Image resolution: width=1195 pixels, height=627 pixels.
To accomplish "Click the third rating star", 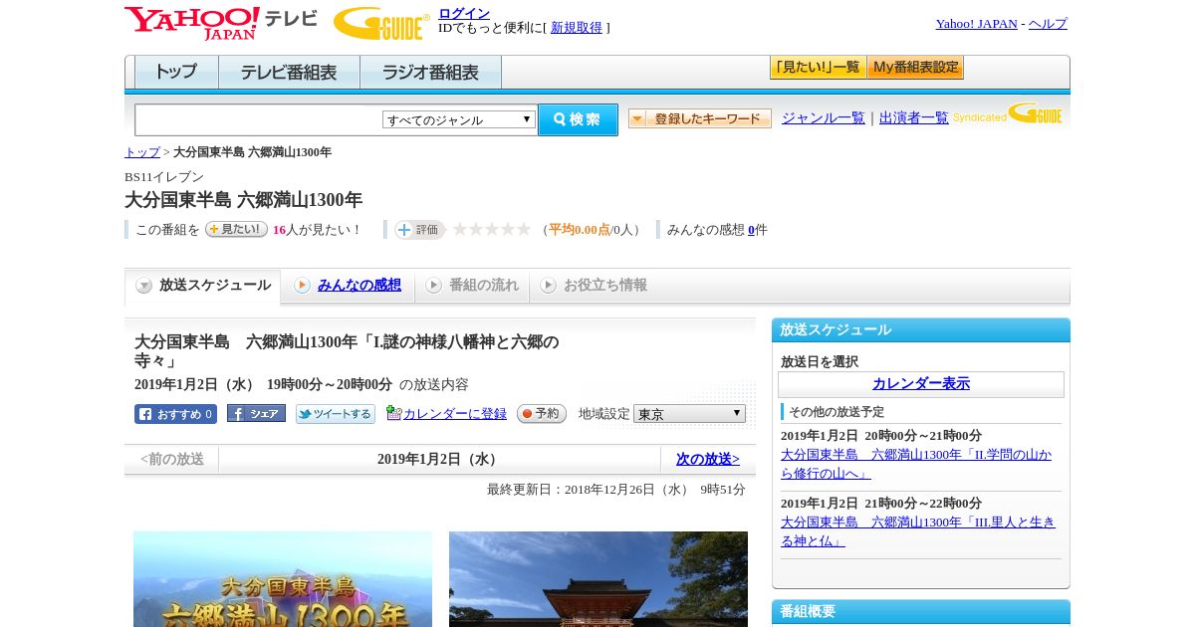I will tap(492, 229).
